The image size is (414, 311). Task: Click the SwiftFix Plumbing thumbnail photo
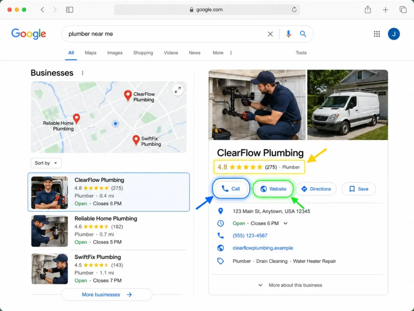pyautogui.click(x=49, y=269)
